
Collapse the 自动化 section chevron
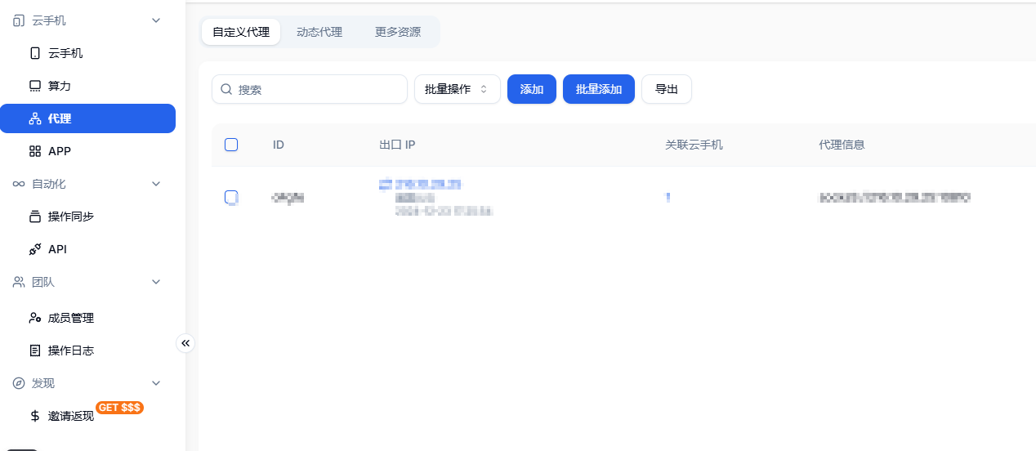click(157, 184)
